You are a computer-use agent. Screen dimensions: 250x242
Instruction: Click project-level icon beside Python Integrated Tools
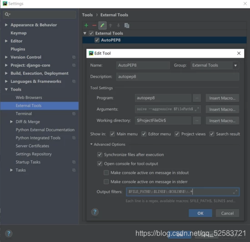(74, 138)
